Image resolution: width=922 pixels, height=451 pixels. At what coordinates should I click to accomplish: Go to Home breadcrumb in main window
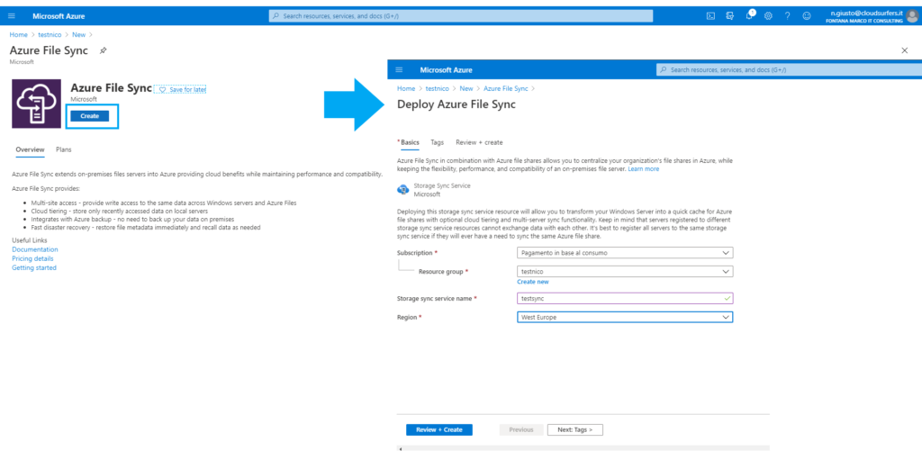coord(18,35)
